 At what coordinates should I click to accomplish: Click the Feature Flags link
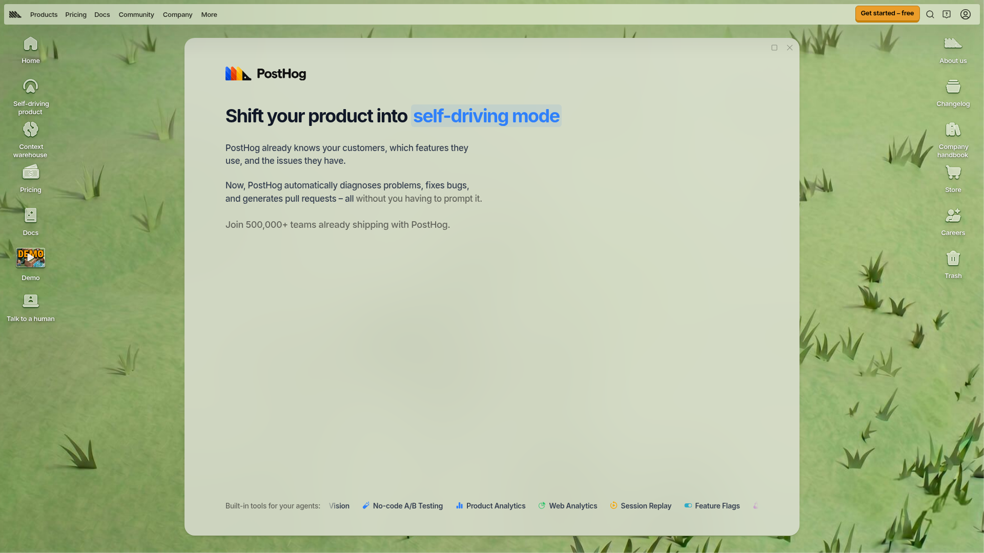coord(712,506)
